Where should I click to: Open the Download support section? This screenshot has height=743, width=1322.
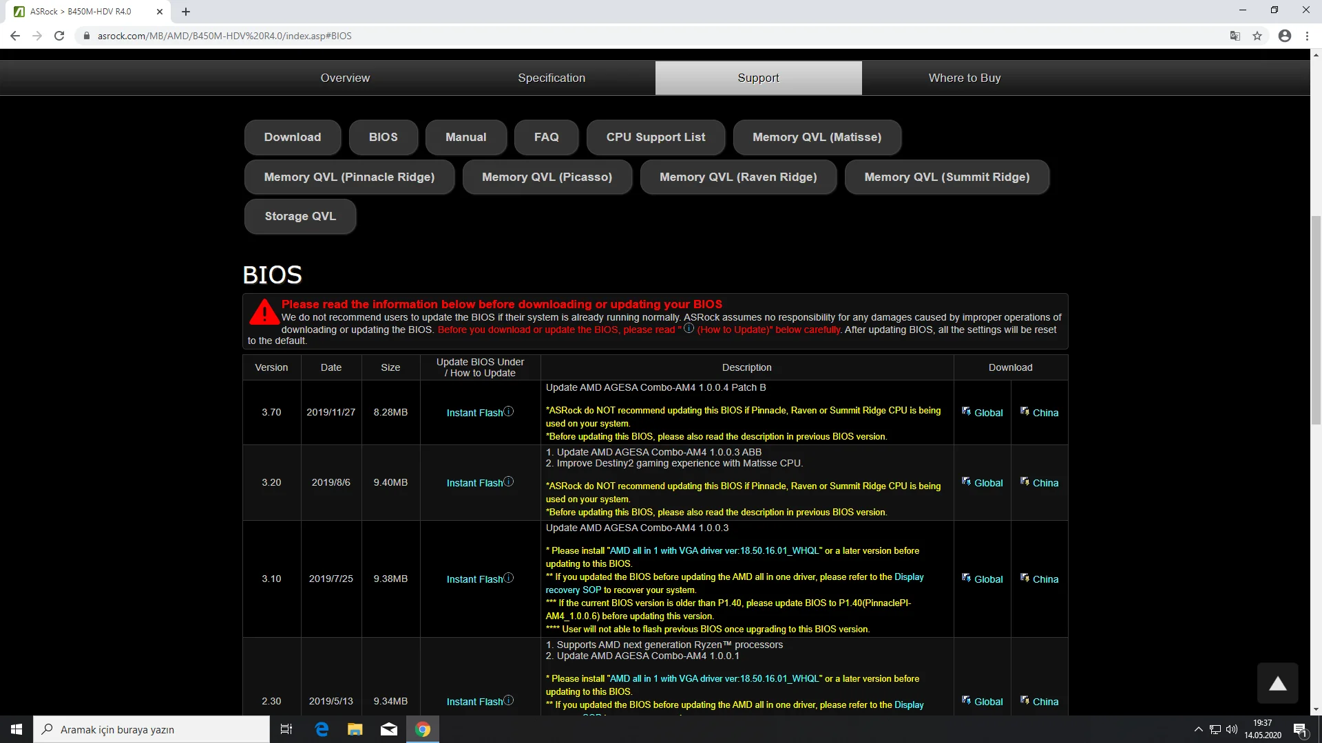(292, 137)
